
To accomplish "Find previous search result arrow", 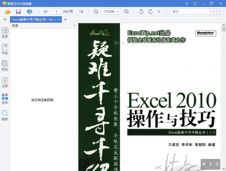I will [x=214, y=12].
